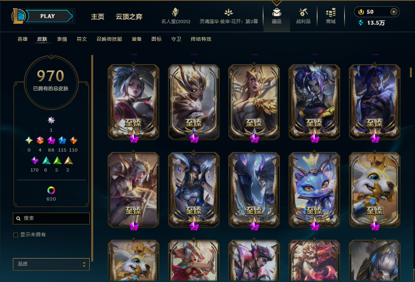Viewport: 415px width, 282px height.
Task: Select the blue epic gem showing 115
Action: coord(62,140)
